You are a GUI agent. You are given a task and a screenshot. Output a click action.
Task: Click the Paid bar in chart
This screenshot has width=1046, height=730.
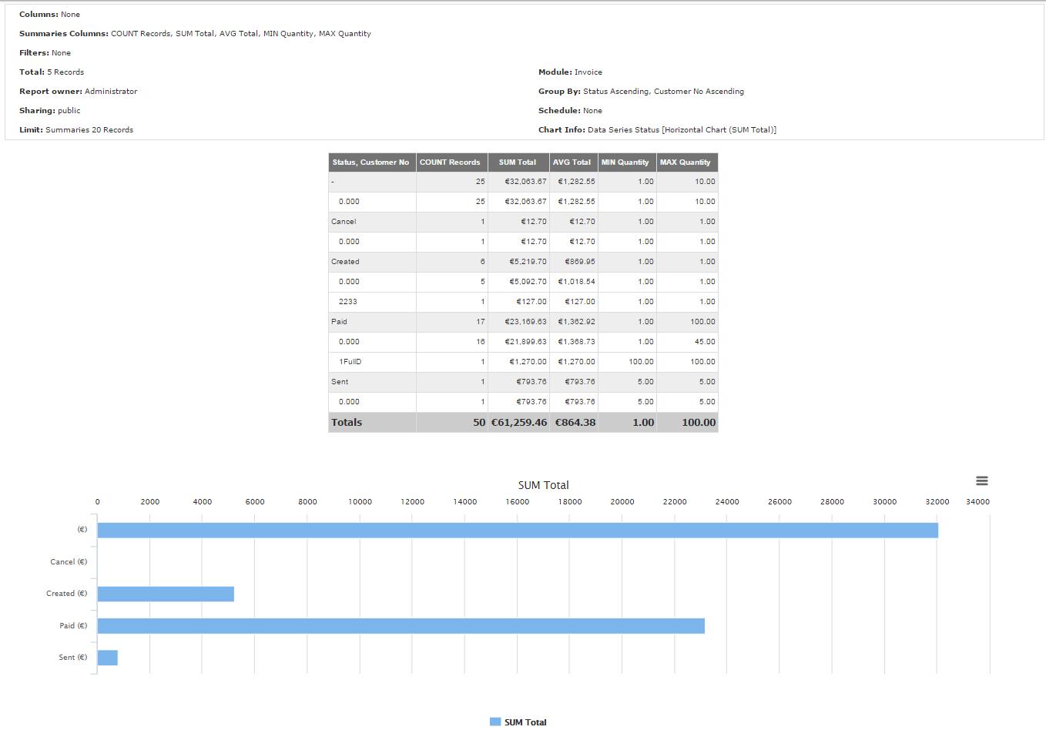pos(401,626)
